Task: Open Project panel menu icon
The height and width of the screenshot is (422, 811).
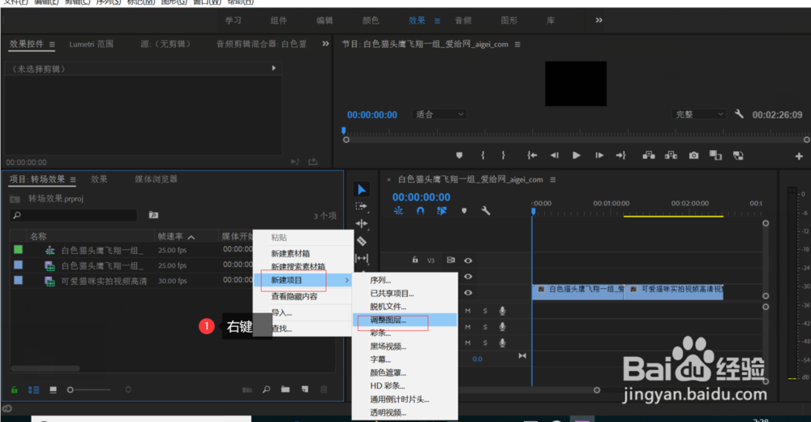Action: tap(73, 179)
